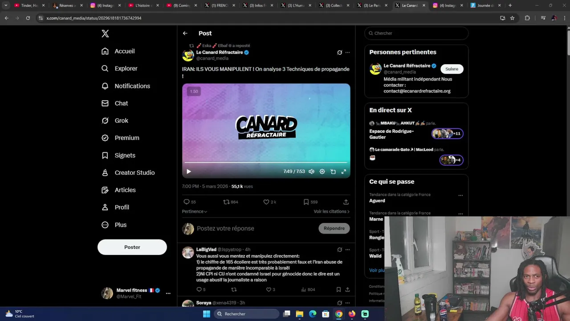Repost the post with 864 reposts
Screen dimensions: 570x321
pos(230,202)
